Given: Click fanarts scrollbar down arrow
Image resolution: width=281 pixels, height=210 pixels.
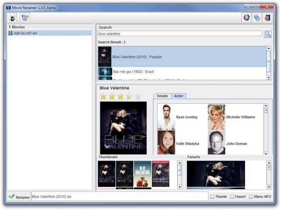Looking at the screenshot, I should click(269, 187).
